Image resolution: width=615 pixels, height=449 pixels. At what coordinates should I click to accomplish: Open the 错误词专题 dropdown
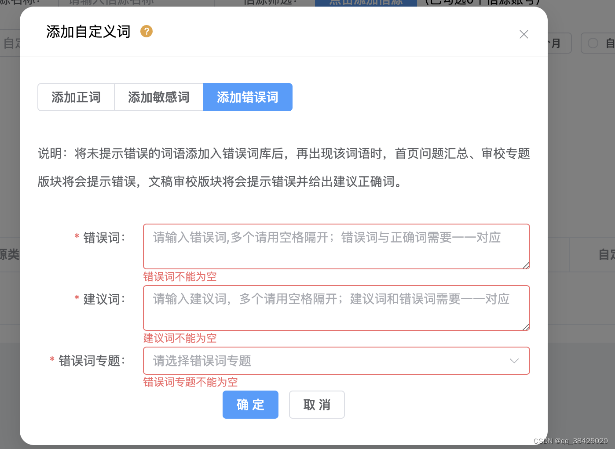coord(337,361)
